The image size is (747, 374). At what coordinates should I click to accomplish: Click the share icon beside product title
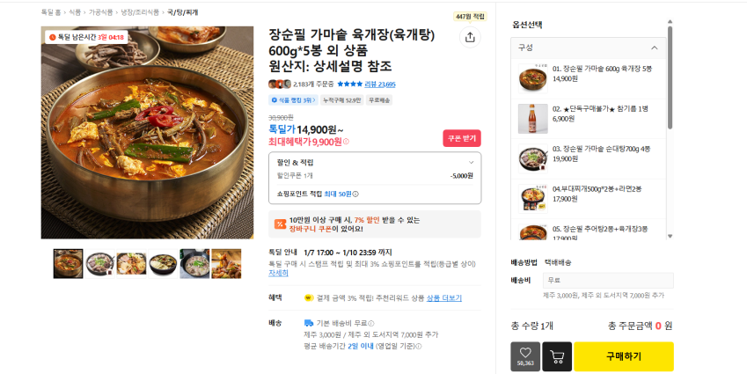pyautogui.click(x=470, y=37)
